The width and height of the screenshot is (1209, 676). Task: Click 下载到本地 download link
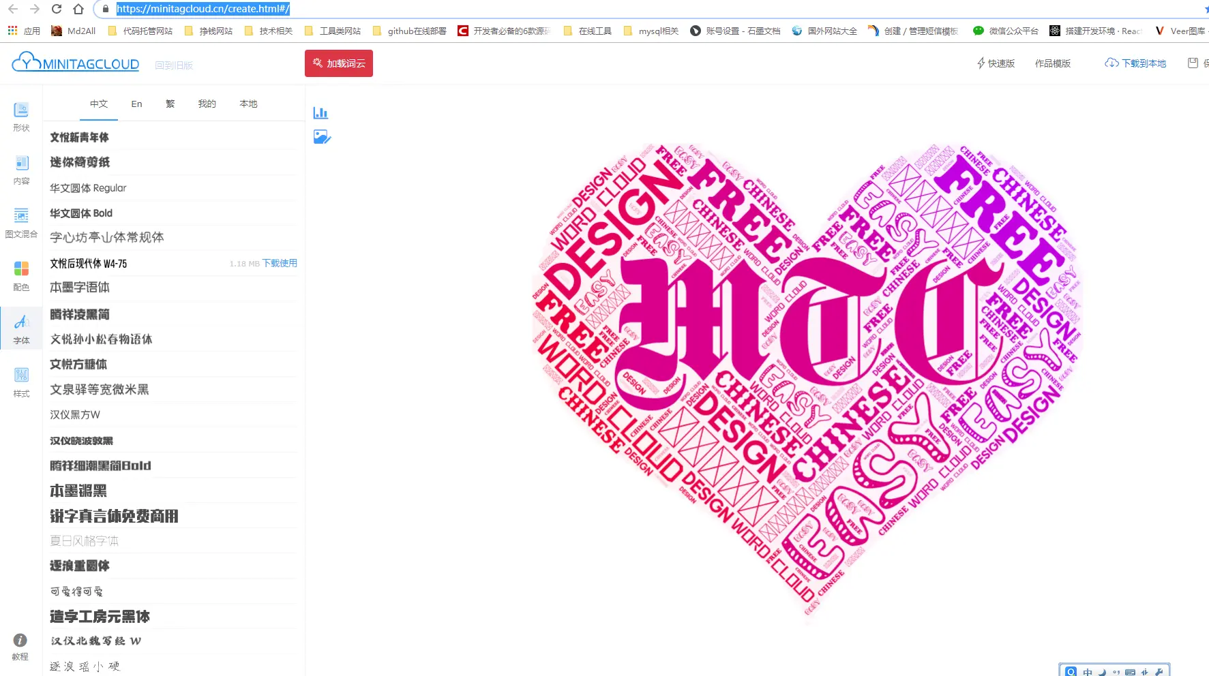1135,63
